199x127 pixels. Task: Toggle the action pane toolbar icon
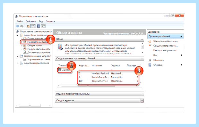tap(43, 26)
